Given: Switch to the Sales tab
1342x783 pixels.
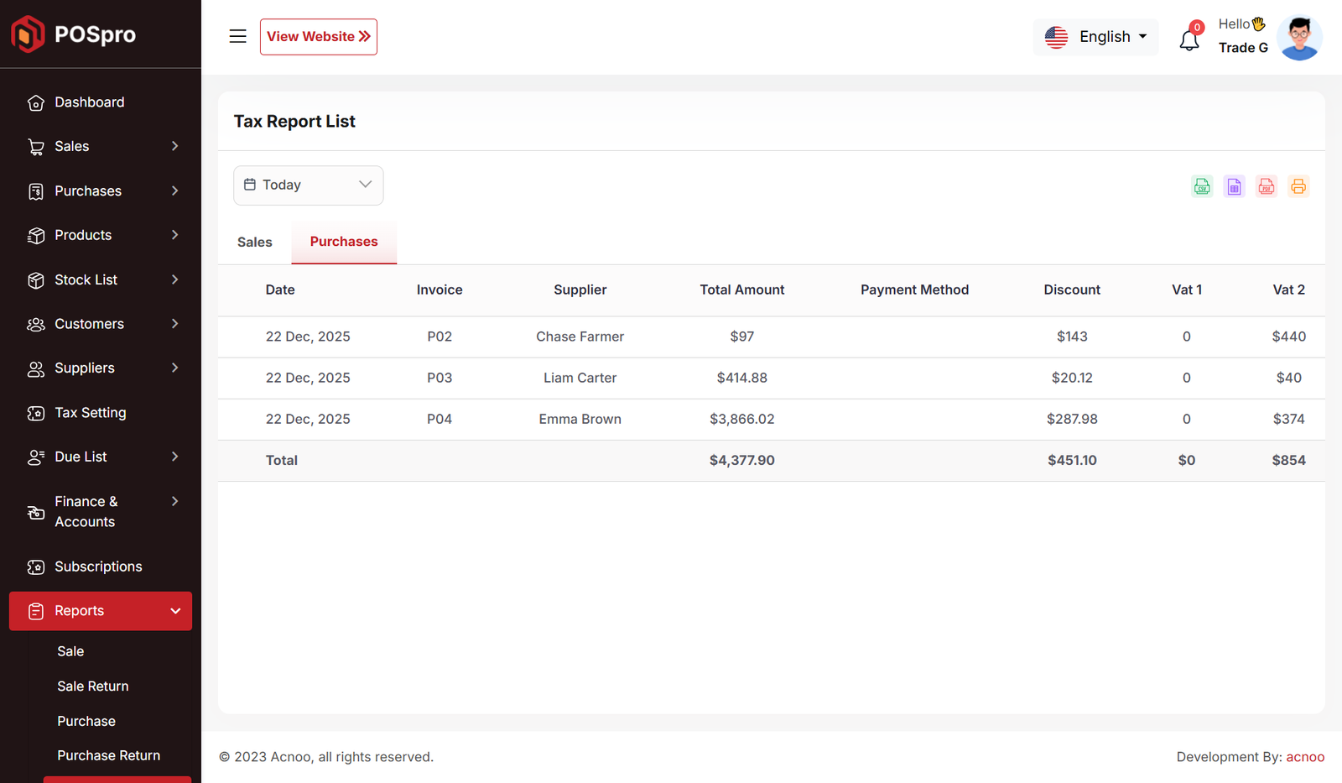Looking at the screenshot, I should click(254, 243).
